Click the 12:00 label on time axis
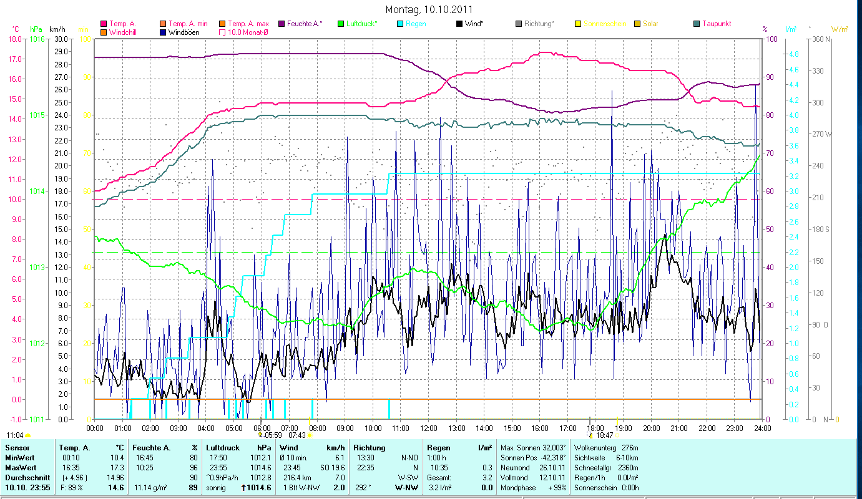This screenshot has width=862, height=499. pos(429,428)
